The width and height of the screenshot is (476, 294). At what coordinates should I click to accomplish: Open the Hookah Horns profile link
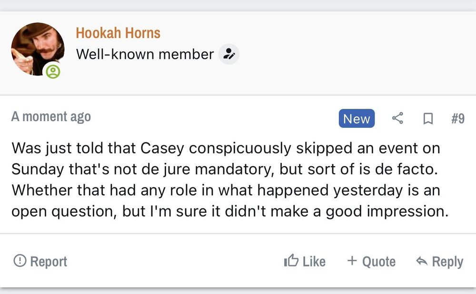118,33
